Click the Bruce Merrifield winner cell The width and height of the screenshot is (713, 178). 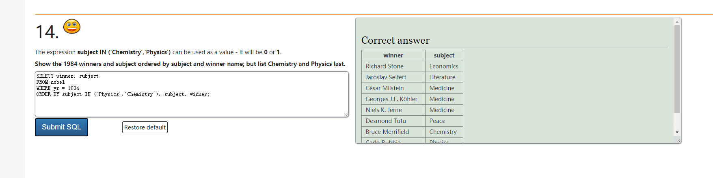click(x=387, y=132)
